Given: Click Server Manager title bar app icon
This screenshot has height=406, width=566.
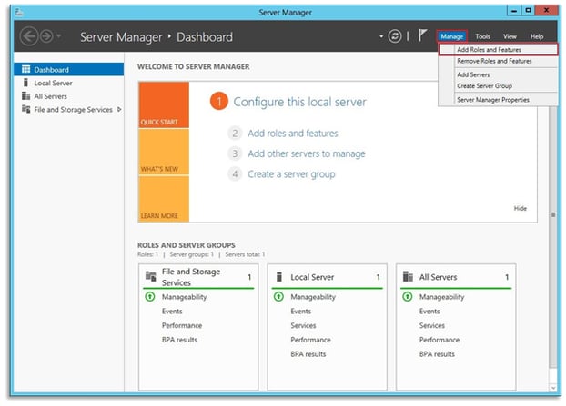Looking at the screenshot, I should [19, 12].
